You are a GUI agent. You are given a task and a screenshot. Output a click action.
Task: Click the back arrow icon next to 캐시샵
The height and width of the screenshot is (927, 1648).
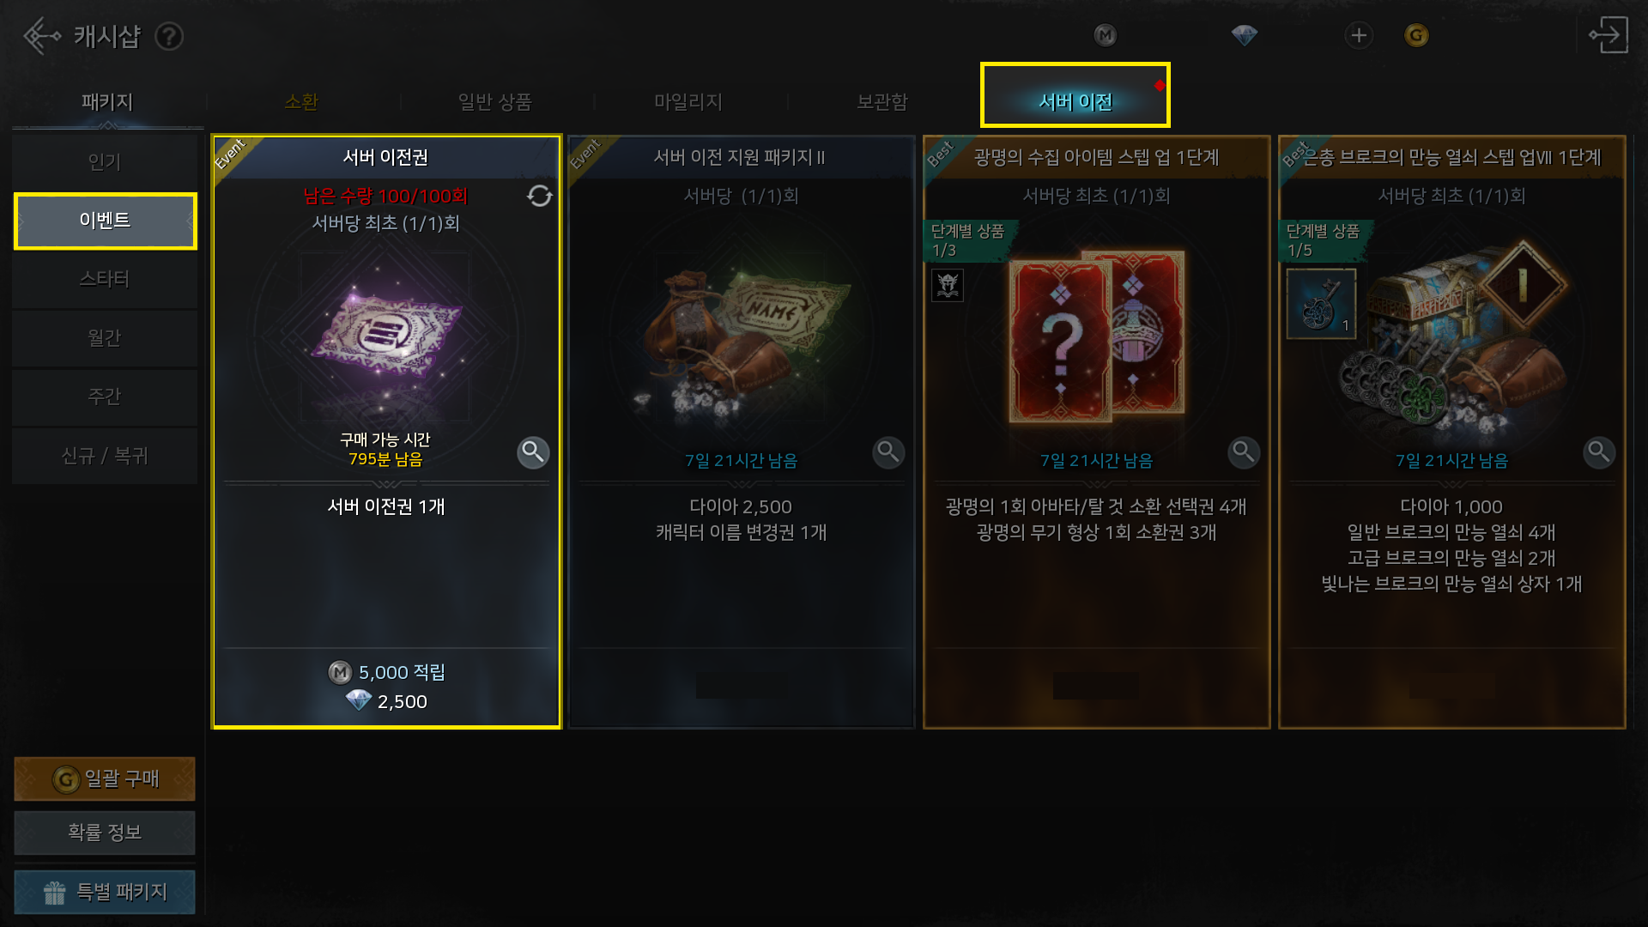click(41, 36)
